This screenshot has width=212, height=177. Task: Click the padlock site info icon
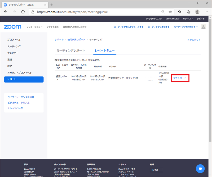[33, 12]
